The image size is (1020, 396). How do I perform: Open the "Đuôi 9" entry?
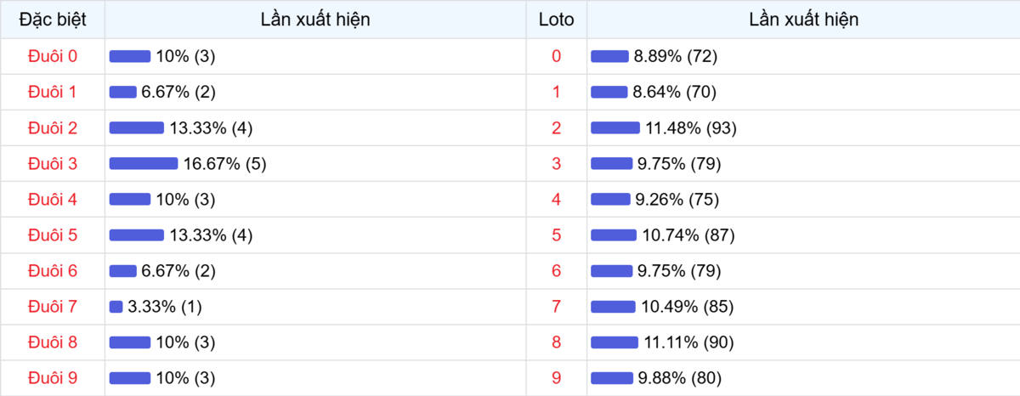coord(53,378)
